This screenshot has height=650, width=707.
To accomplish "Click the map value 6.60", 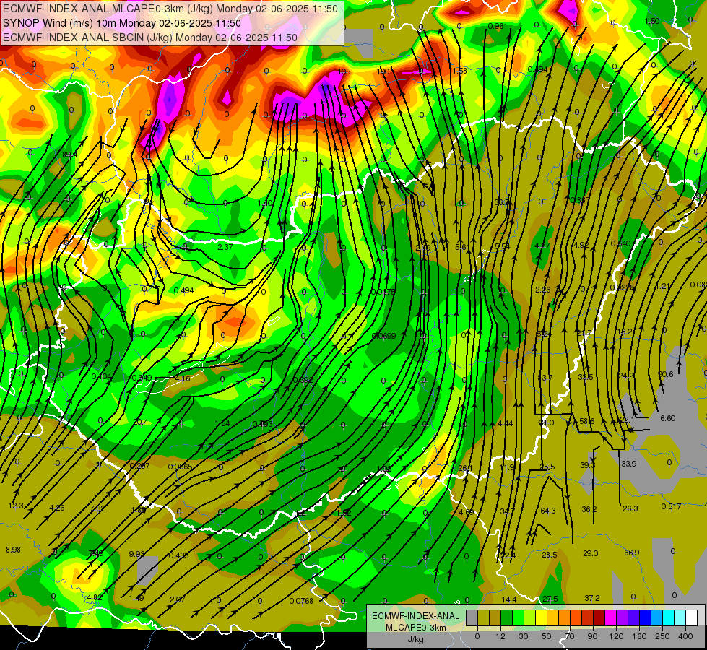I will click(x=668, y=418).
